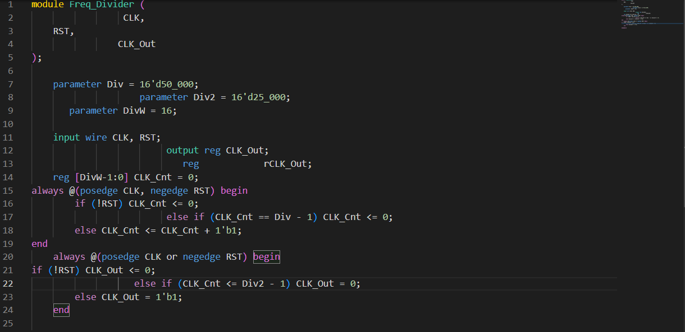The image size is (685, 332).
Task: Click line number 22 in the gutter
Action: 10,283
